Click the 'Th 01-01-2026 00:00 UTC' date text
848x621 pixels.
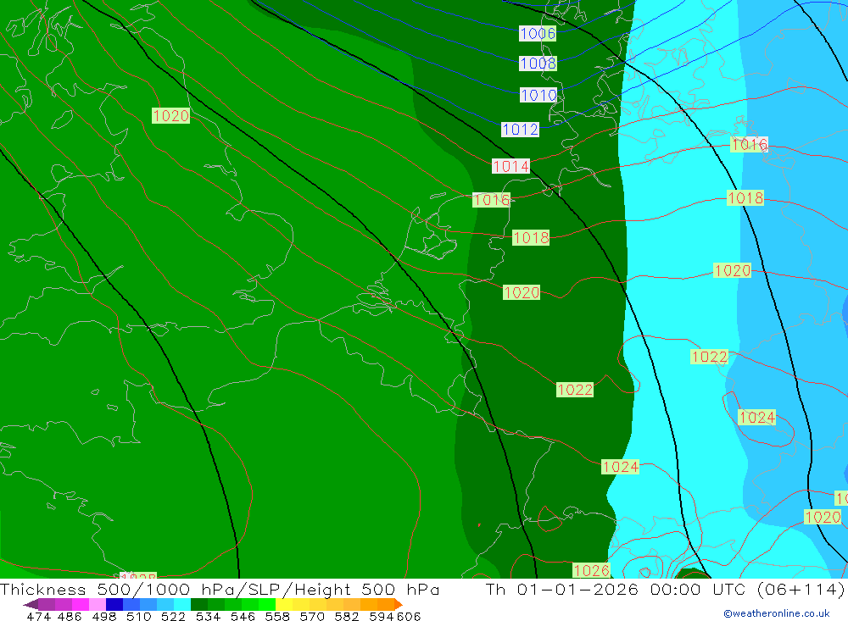616,589
